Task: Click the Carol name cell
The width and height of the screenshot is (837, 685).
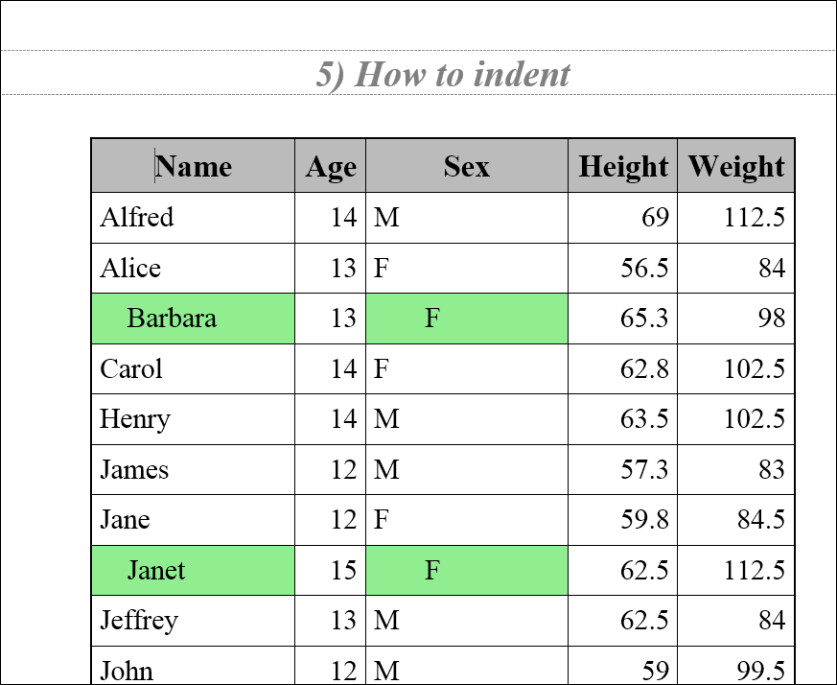Action: pos(131,368)
